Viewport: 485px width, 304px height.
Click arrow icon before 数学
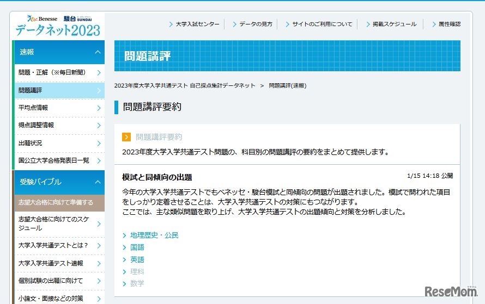124,284
